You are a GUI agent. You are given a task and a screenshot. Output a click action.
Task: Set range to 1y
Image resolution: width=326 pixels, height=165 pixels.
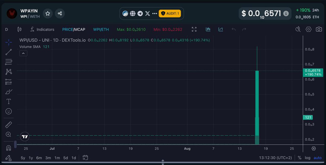(x=31, y=158)
